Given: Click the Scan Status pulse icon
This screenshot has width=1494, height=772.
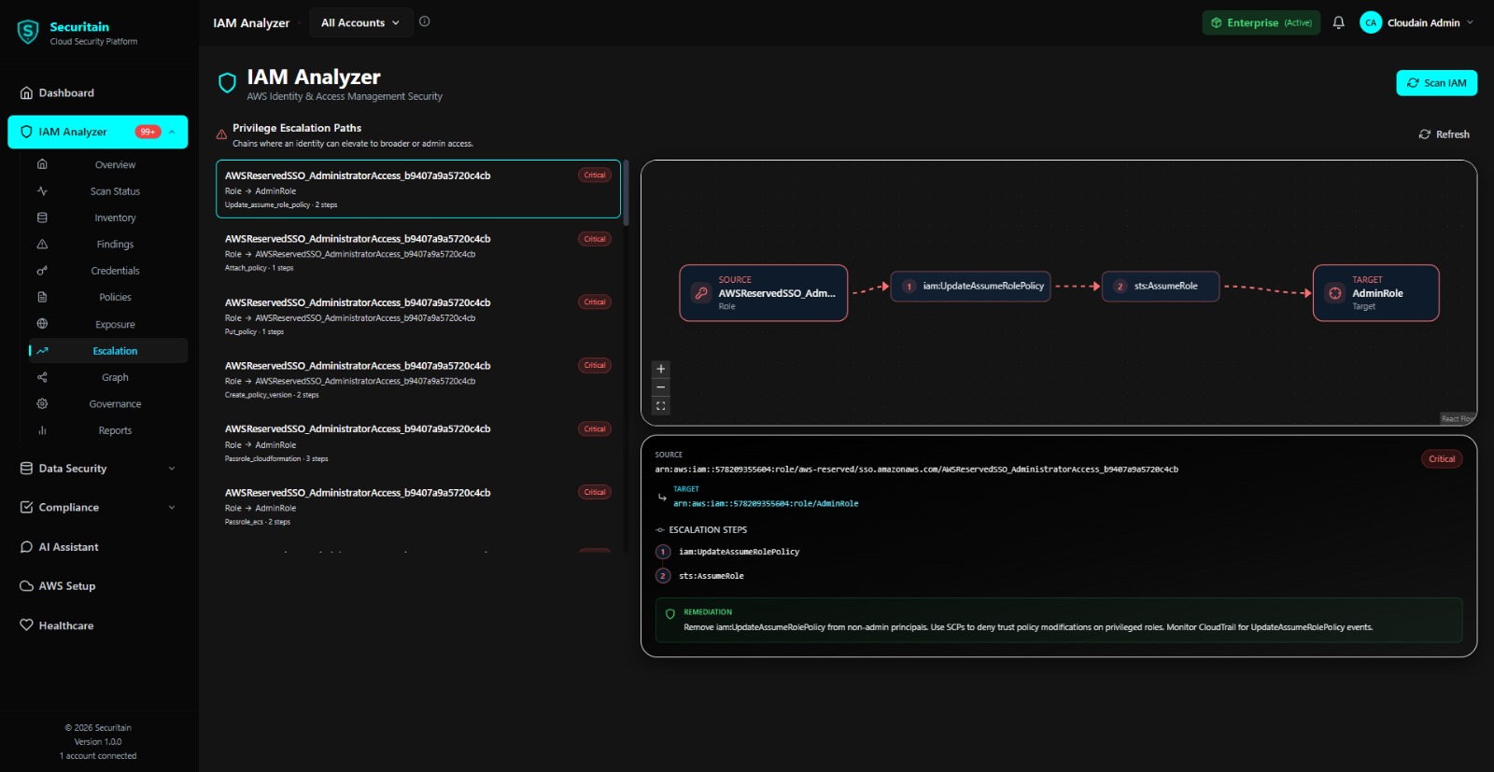Looking at the screenshot, I should (42, 190).
